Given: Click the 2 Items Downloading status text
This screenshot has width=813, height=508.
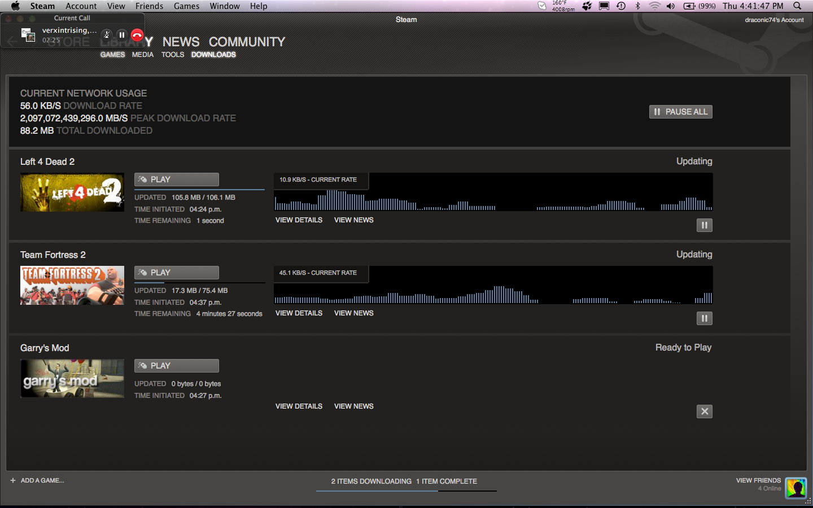Looking at the screenshot, I should point(371,481).
